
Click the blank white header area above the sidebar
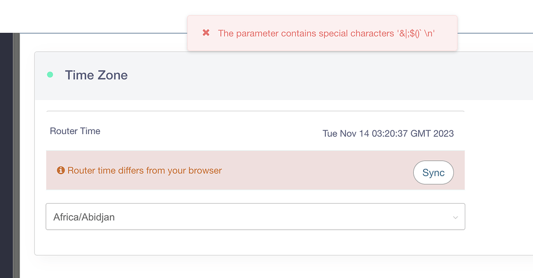pos(92,16)
